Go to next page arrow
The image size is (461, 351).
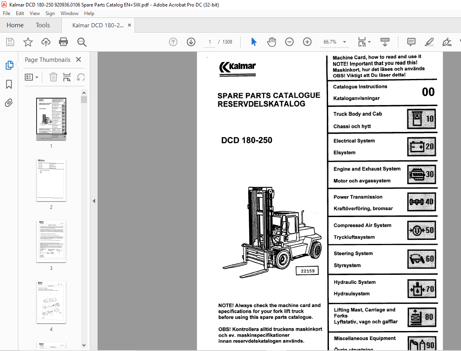(x=191, y=42)
